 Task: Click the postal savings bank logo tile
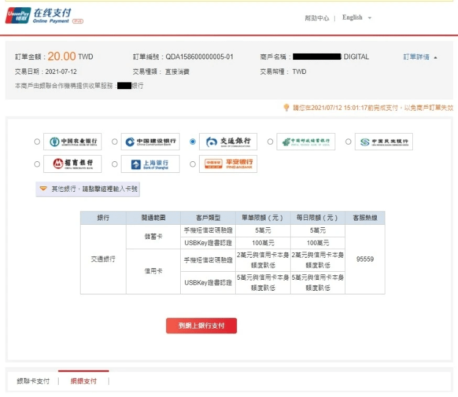pyautogui.click(x=306, y=142)
